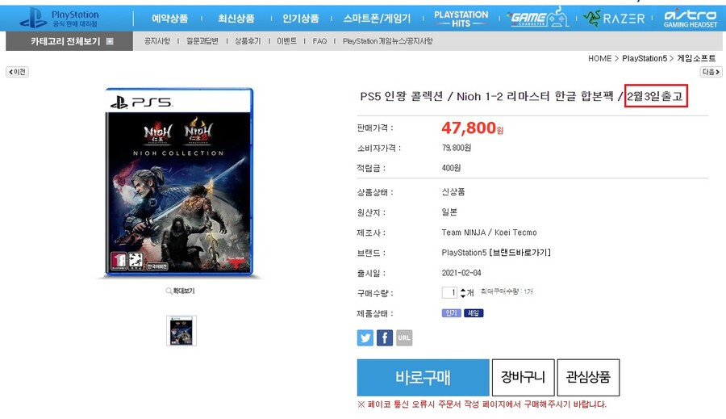Share product on Twitter
726x419 pixels.
click(365, 338)
